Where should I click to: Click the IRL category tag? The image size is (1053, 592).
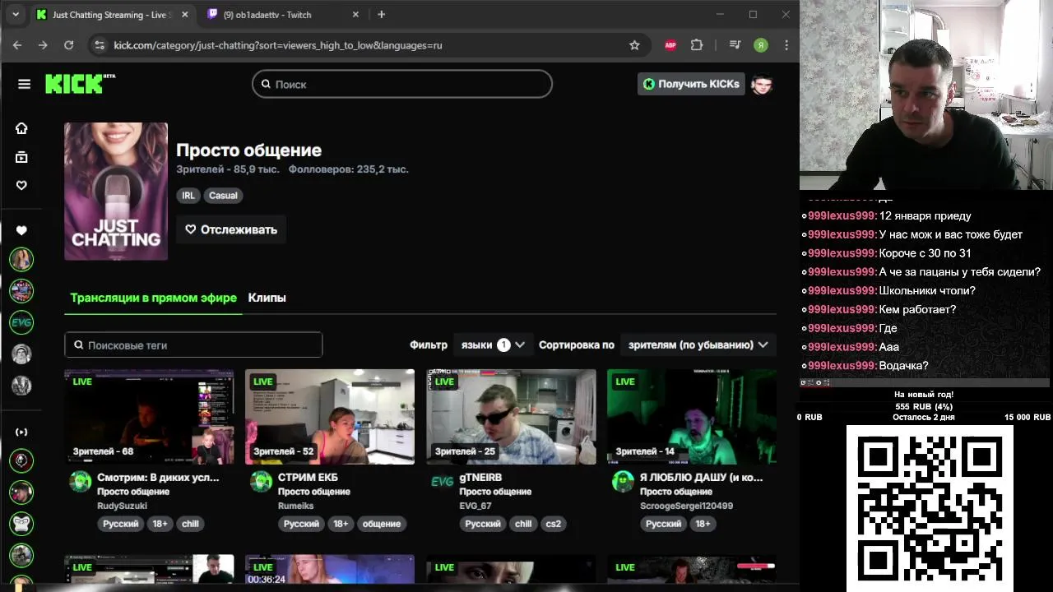coord(188,196)
